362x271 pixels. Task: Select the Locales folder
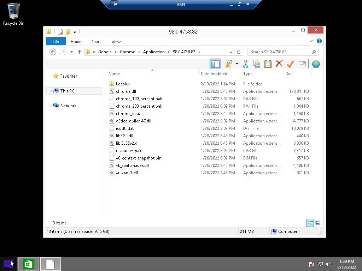(123, 84)
